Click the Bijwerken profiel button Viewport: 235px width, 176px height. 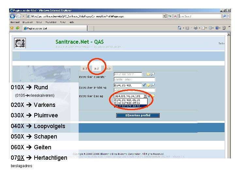point(138,115)
